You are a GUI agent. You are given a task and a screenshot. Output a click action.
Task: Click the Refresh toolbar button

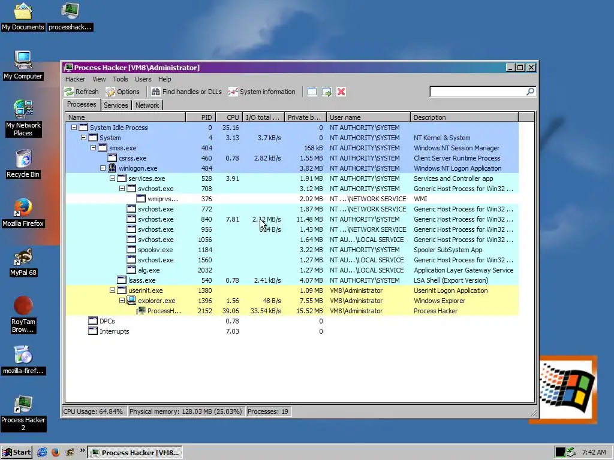[82, 92]
